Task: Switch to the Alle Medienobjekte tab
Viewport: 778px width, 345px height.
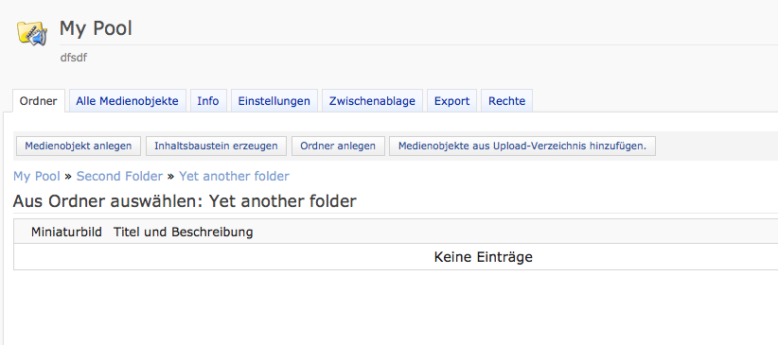Action: [x=127, y=101]
